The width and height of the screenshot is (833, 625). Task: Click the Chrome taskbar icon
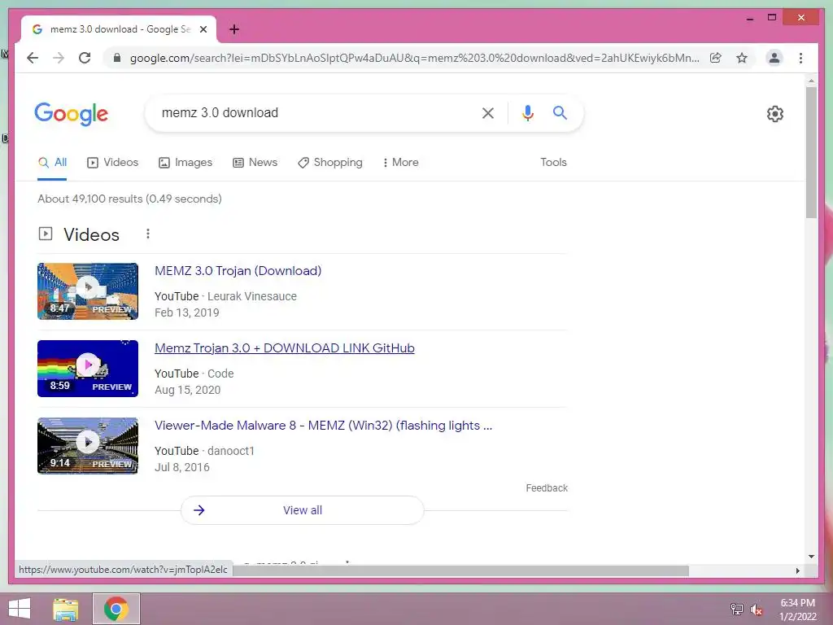(x=116, y=609)
